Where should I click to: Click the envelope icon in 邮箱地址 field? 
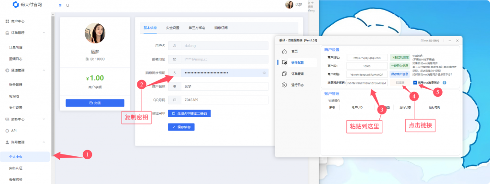(174, 59)
